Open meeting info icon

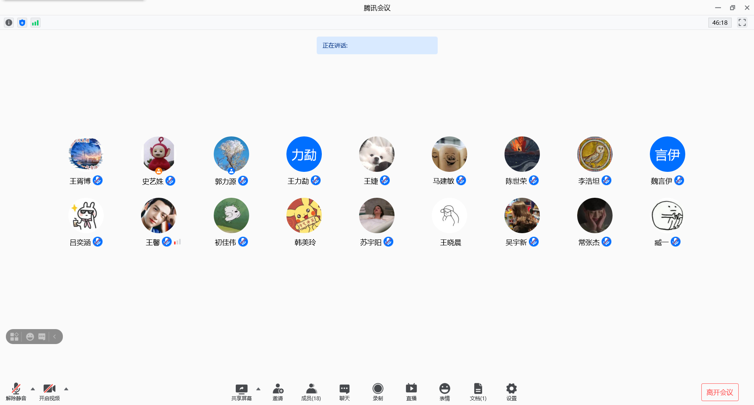9,23
